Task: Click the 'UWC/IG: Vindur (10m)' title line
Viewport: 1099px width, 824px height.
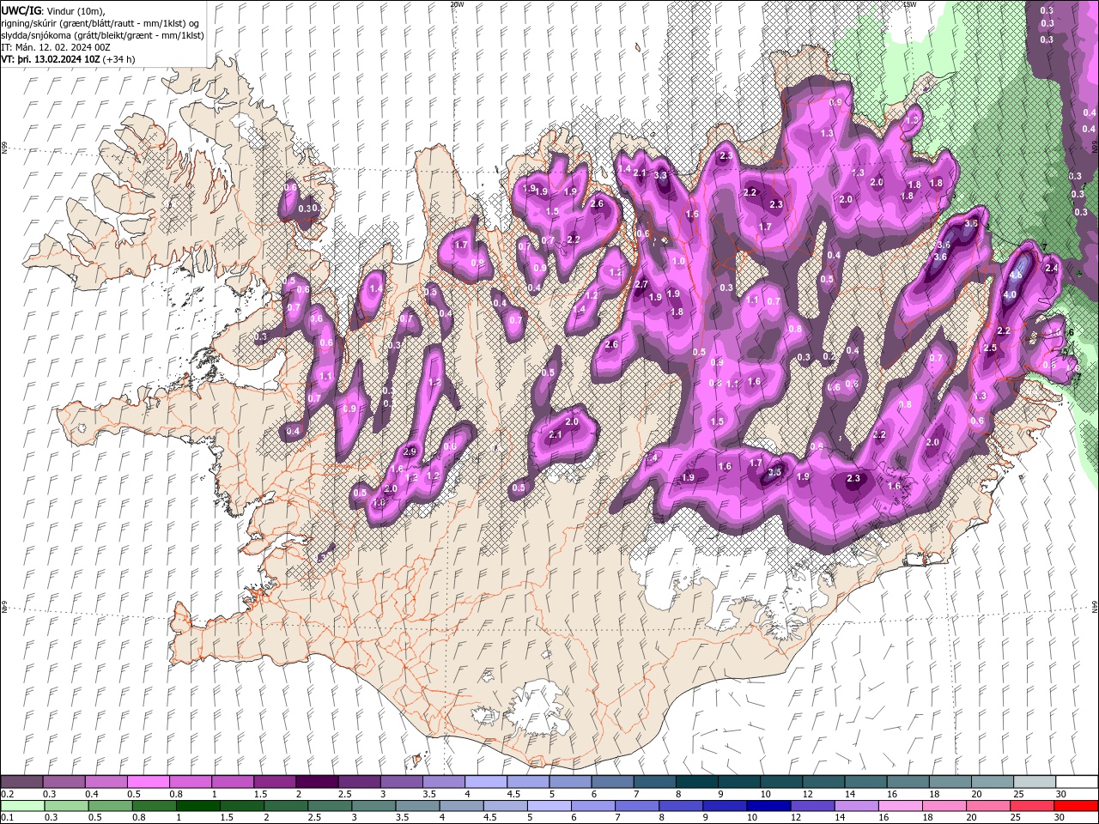Action: coord(52,10)
